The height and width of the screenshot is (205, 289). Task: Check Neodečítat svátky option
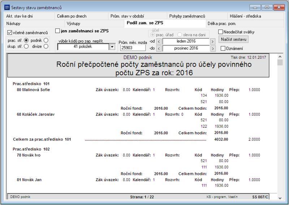220,32
